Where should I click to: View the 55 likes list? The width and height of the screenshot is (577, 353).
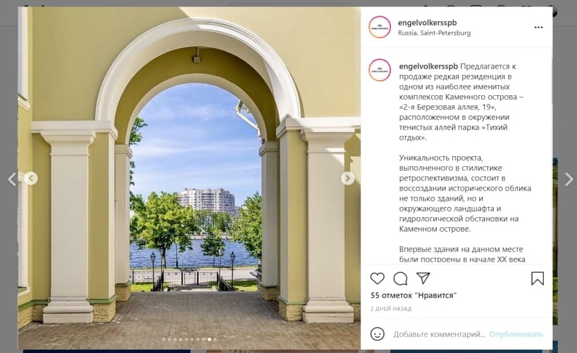(x=414, y=295)
